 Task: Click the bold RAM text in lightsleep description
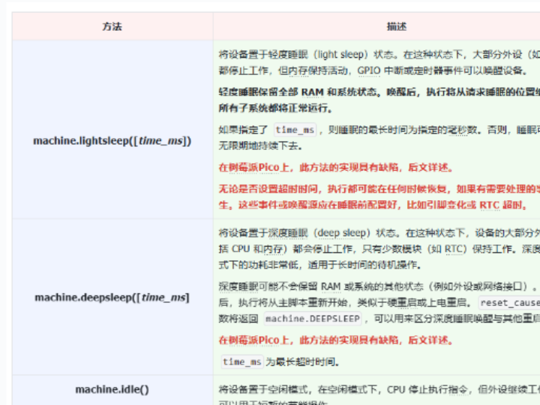(312, 92)
